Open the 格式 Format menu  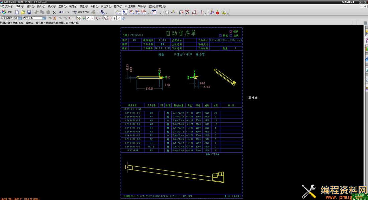[52, 6]
